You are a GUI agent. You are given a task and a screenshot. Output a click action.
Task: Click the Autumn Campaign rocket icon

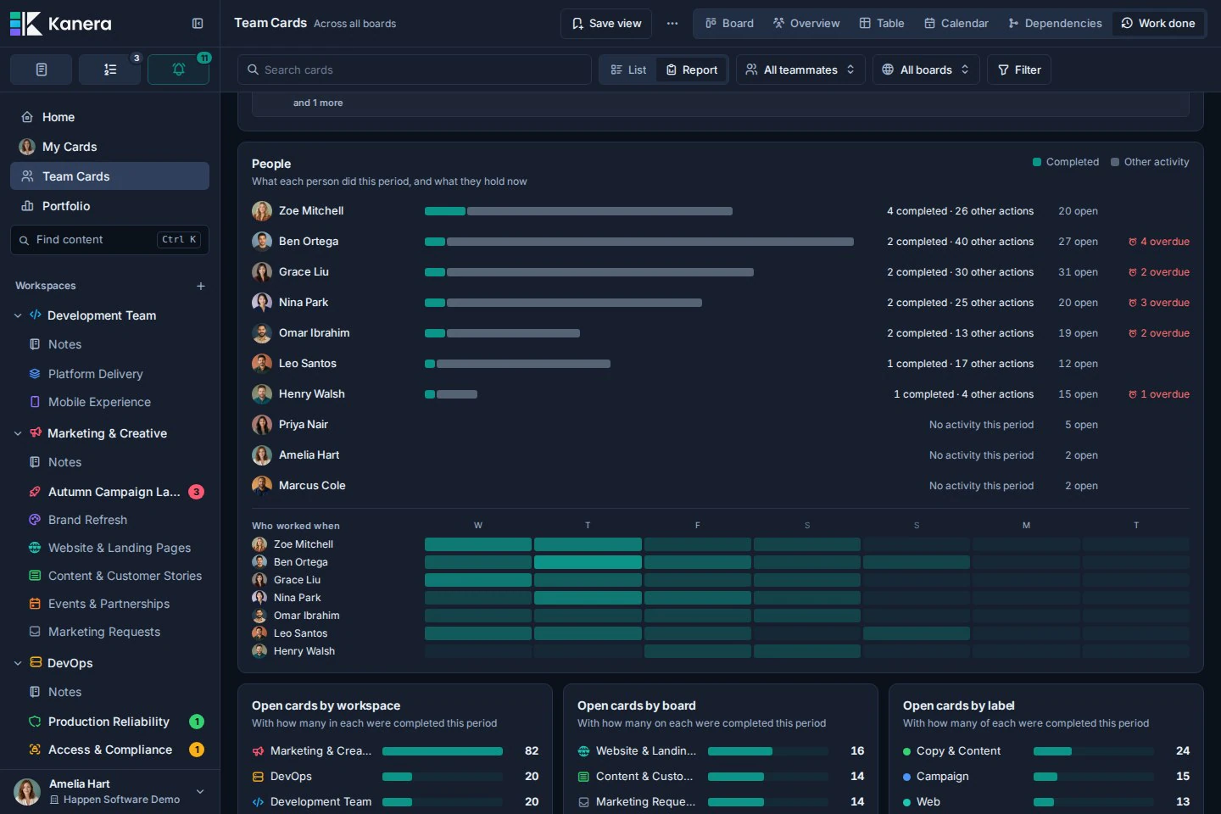[x=35, y=492]
